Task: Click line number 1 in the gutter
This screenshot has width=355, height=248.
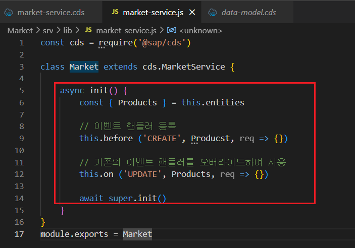Action: (22, 43)
